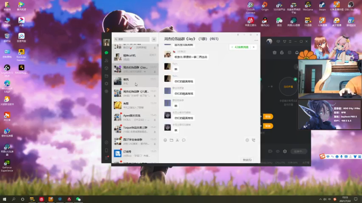Open WeChat phone icon in sidebar
The height and width of the screenshot is (203, 362).
coord(106,150)
